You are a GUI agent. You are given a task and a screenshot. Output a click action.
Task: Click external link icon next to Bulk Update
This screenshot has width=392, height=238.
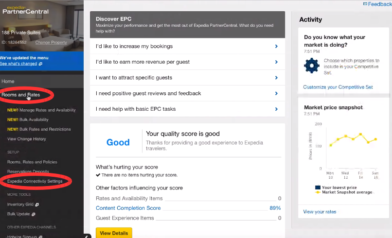click(34, 214)
